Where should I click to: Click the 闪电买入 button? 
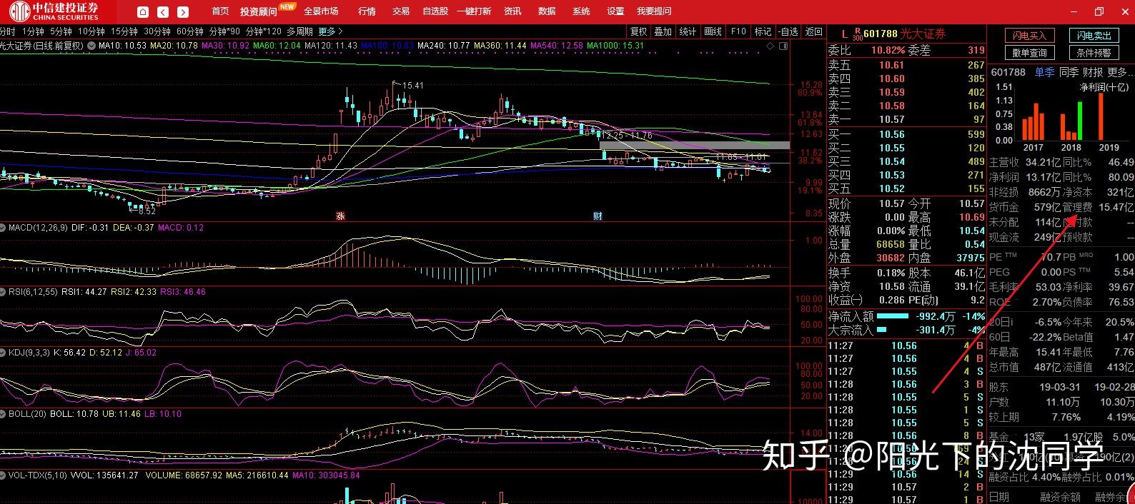tap(1029, 36)
